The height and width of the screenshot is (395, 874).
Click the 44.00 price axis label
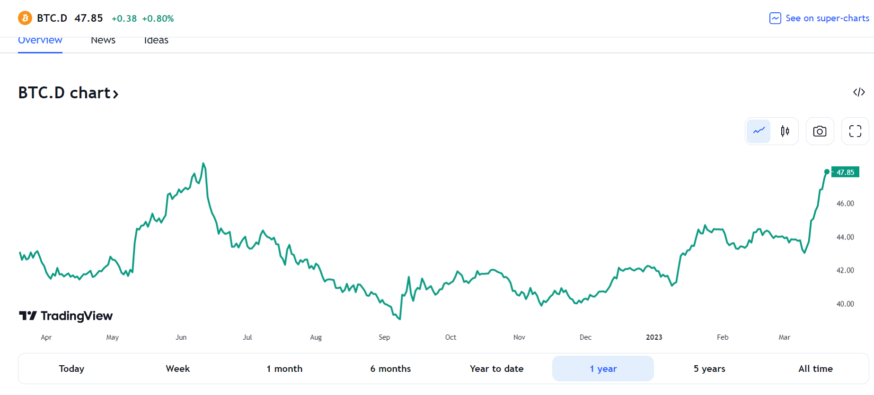(x=845, y=237)
